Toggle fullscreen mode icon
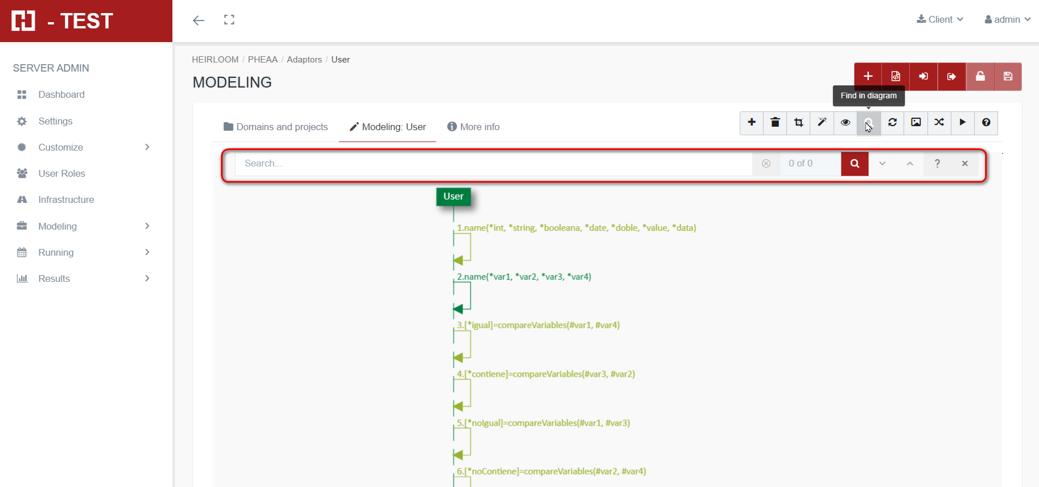 pyautogui.click(x=229, y=20)
